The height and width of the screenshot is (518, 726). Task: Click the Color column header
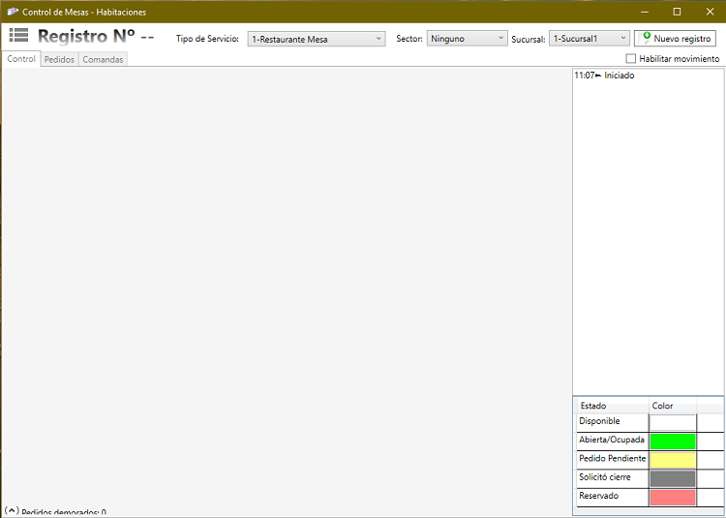tap(673, 406)
